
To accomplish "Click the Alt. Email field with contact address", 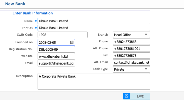I will pyautogui.click(x=131, y=63).
